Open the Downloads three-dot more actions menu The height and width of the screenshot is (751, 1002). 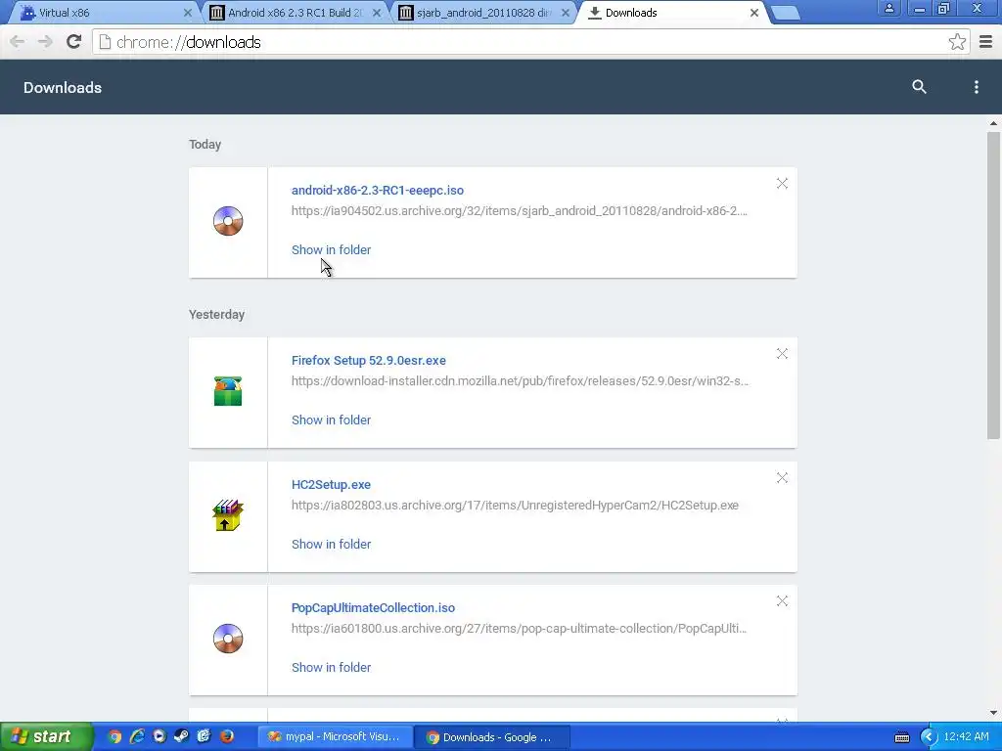point(976,87)
